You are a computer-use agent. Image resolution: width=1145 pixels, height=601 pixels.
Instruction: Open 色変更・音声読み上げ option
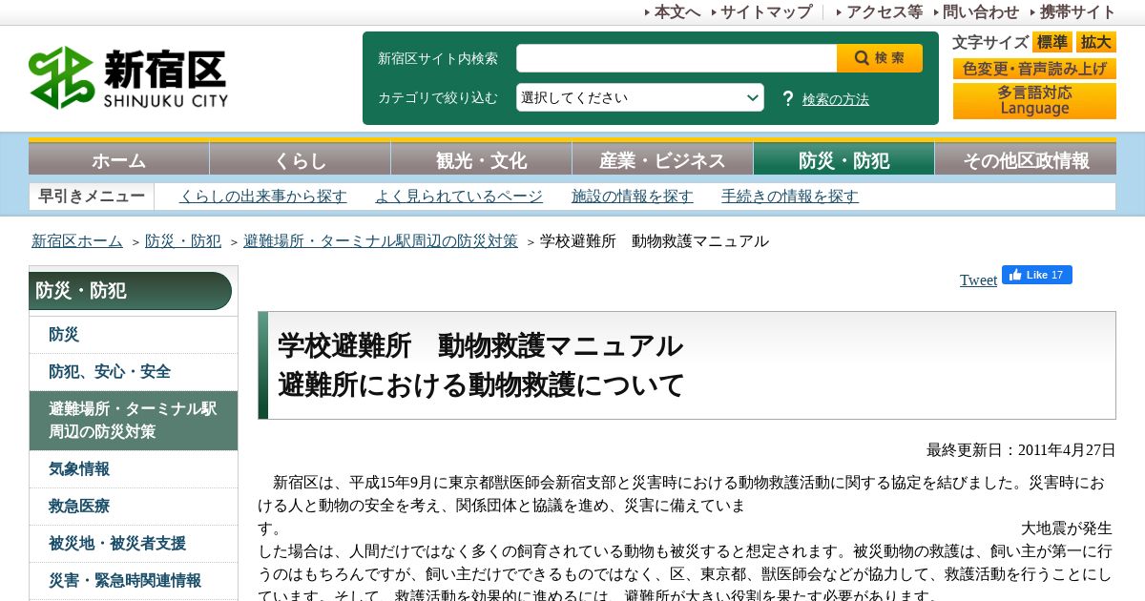point(1034,69)
